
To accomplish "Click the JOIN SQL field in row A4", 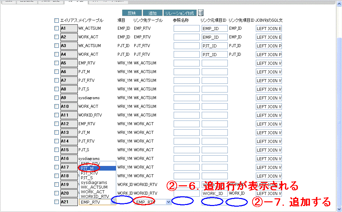I will point(269,54).
